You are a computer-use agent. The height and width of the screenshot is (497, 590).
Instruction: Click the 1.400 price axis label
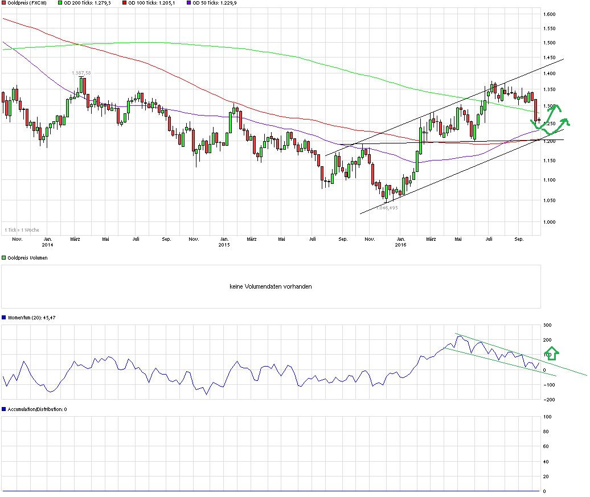(550, 73)
